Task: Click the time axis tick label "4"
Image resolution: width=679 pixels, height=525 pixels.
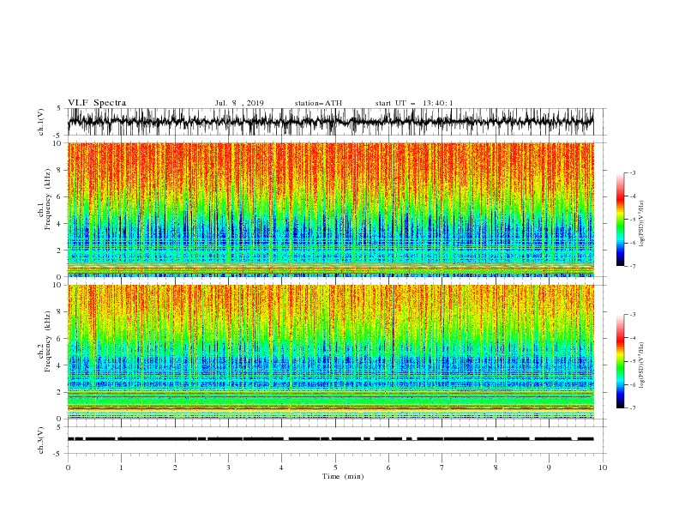Action: pos(281,468)
